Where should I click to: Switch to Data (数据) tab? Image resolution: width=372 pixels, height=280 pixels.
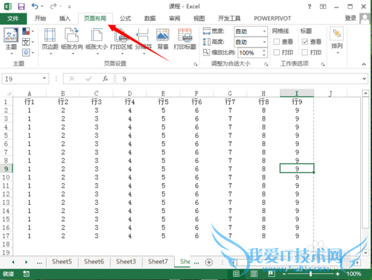150,19
